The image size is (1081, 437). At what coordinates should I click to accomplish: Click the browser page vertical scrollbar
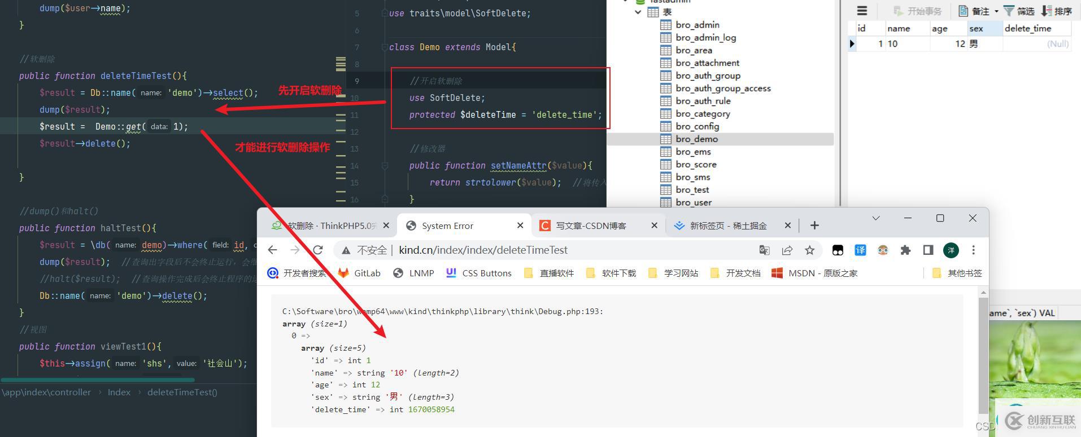[x=983, y=356]
